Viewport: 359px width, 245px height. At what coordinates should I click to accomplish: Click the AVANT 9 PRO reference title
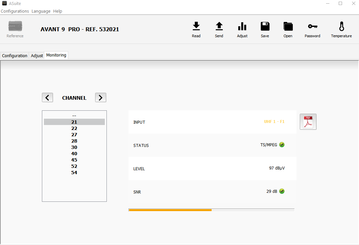coord(80,29)
